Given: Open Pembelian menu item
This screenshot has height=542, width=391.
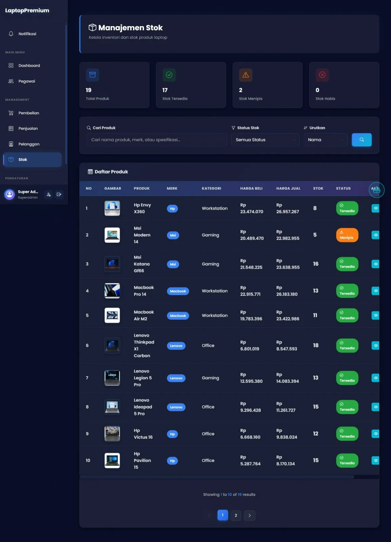Looking at the screenshot, I should click(x=33, y=113).
